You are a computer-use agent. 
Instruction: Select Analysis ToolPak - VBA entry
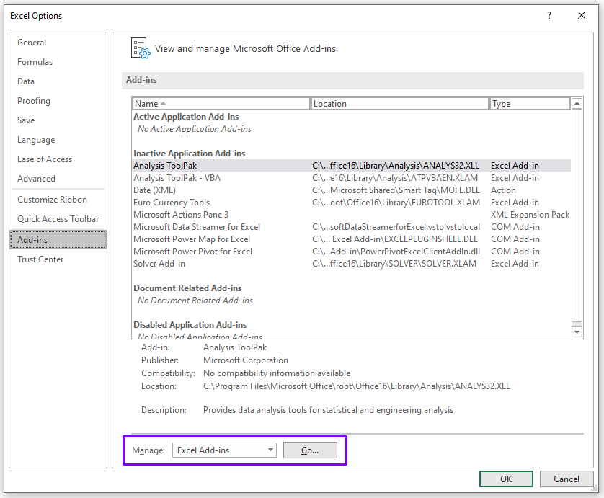coord(177,178)
